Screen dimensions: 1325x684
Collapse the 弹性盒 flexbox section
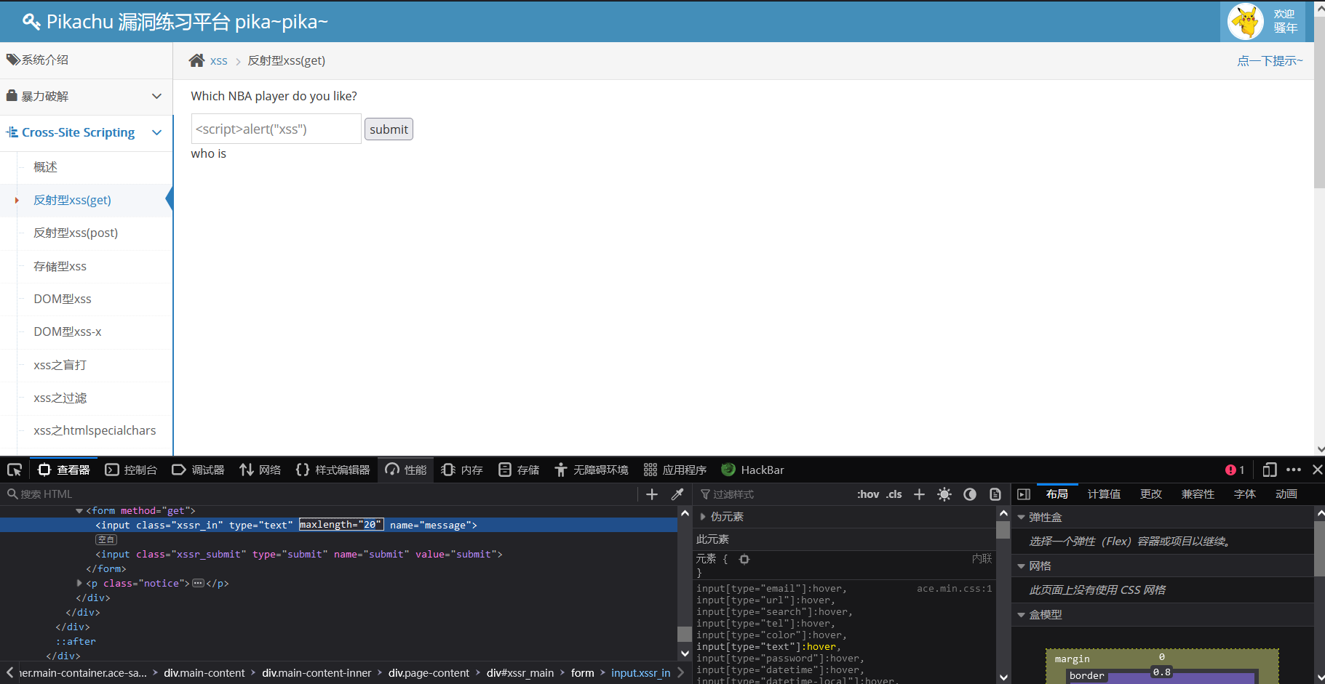coord(1021,518)
